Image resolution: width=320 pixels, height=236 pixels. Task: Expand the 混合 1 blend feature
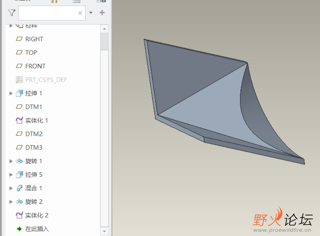(11, 188)
